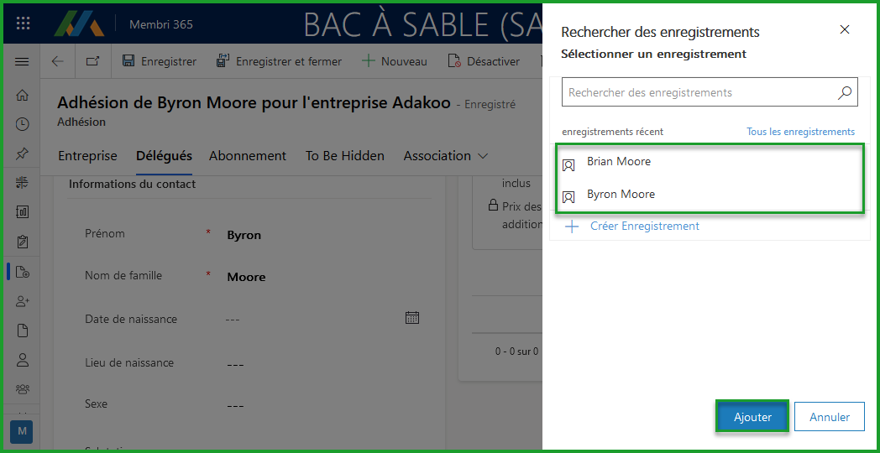This screenshot has width=880, height=453.
Task: Toggle the hamburger navigation menu
Action: [23, 61]
